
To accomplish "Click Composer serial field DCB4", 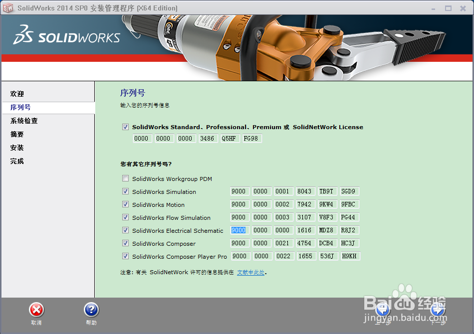I will 328,243.
